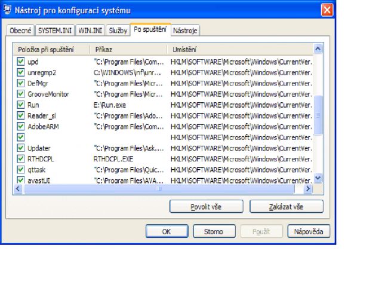Switch to the Služby tab
The height and width of the screenshot is (290, 385).
[118, 30]
